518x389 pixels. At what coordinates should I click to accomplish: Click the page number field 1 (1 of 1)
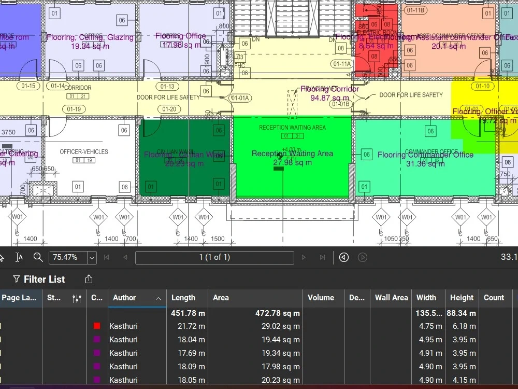coord(214,257)
